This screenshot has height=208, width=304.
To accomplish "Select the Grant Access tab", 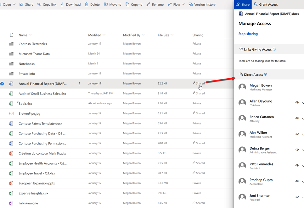I will point(266,4).
